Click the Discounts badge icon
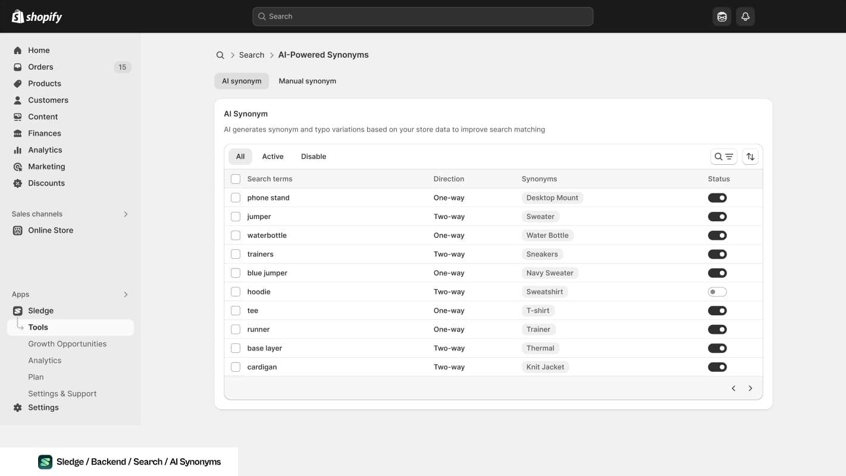Image resolution: width=846 pixels, height=476 pixels. 18,184
